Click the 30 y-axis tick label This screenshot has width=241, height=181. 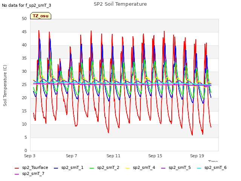[x=24, y=71]
